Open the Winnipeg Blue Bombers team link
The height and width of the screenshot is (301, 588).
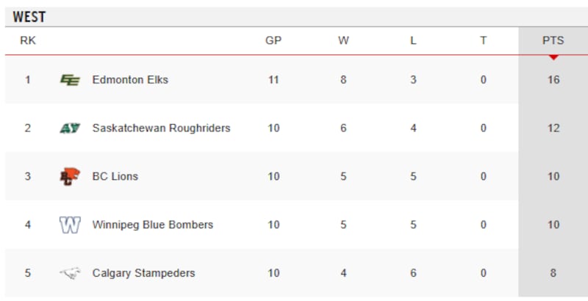tap(153, 225)
